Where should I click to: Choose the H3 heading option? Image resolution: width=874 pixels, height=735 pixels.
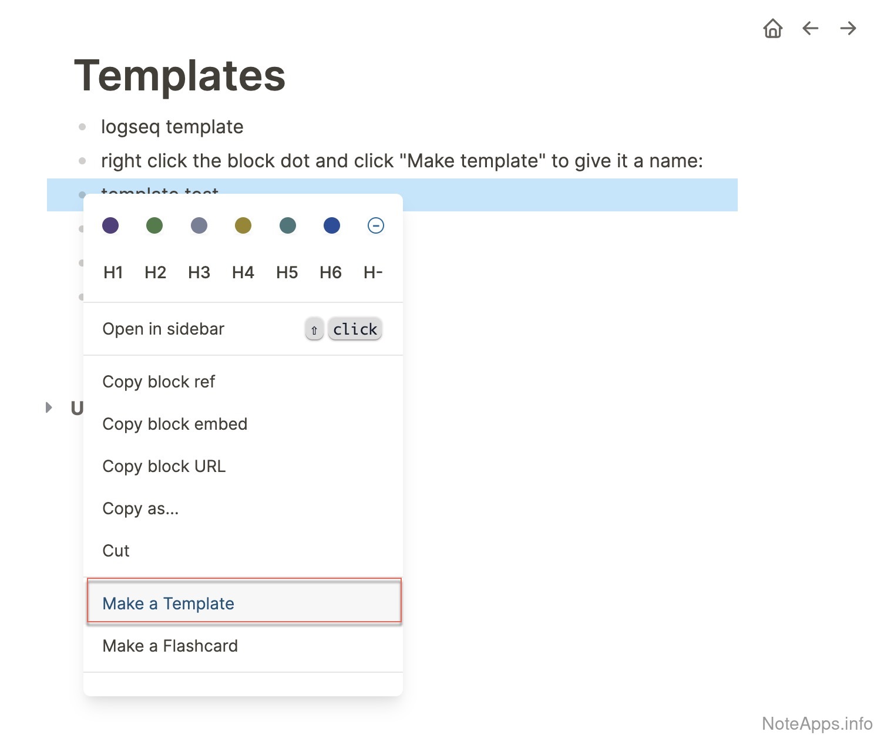pos(199,272)
